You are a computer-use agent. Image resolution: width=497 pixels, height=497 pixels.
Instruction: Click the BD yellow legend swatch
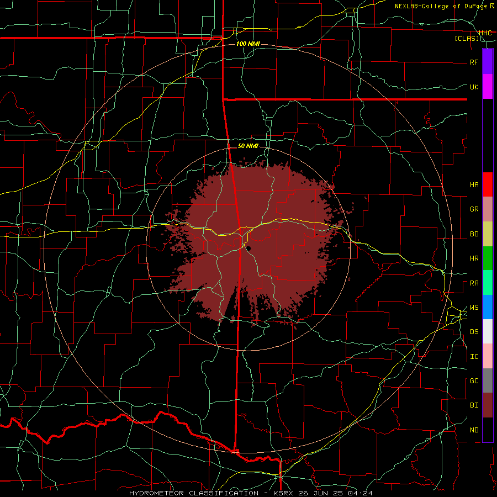coord(488,234)
